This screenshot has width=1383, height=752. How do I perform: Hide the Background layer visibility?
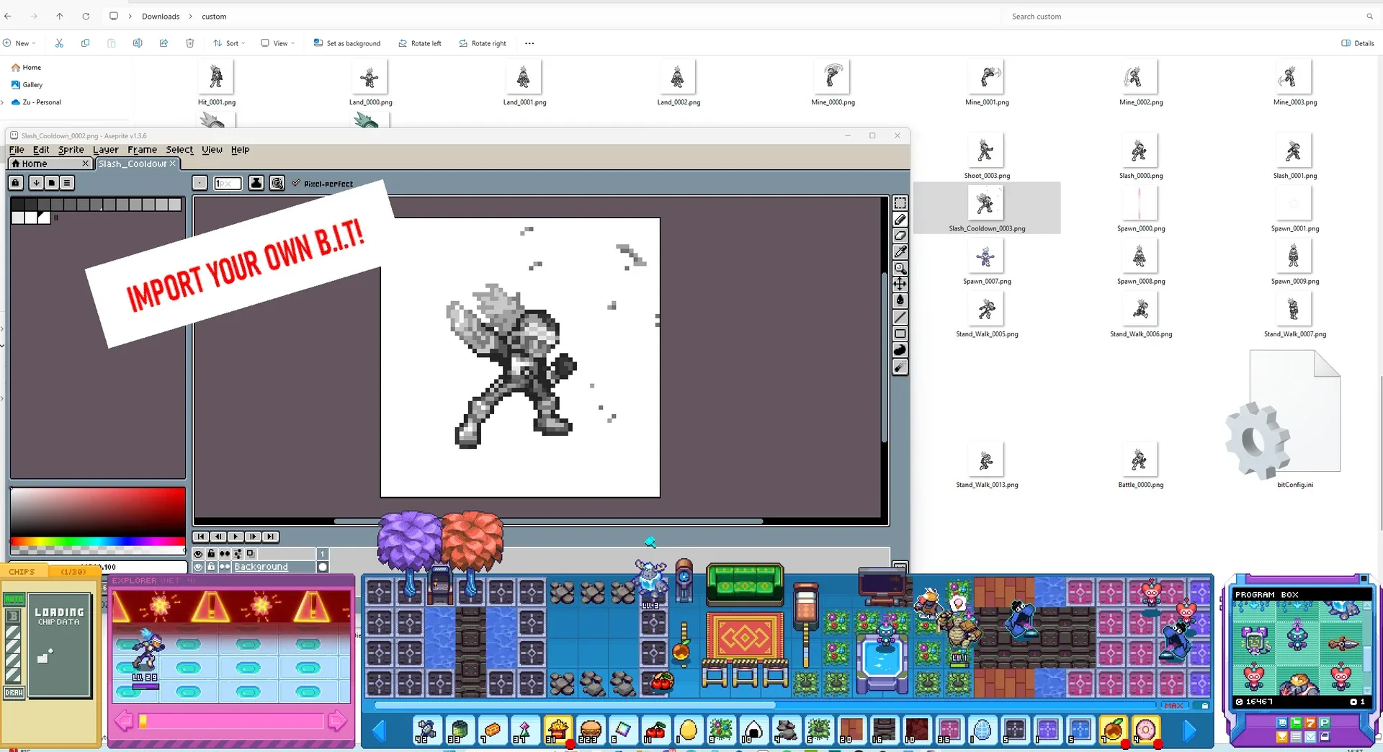point(199,566)
